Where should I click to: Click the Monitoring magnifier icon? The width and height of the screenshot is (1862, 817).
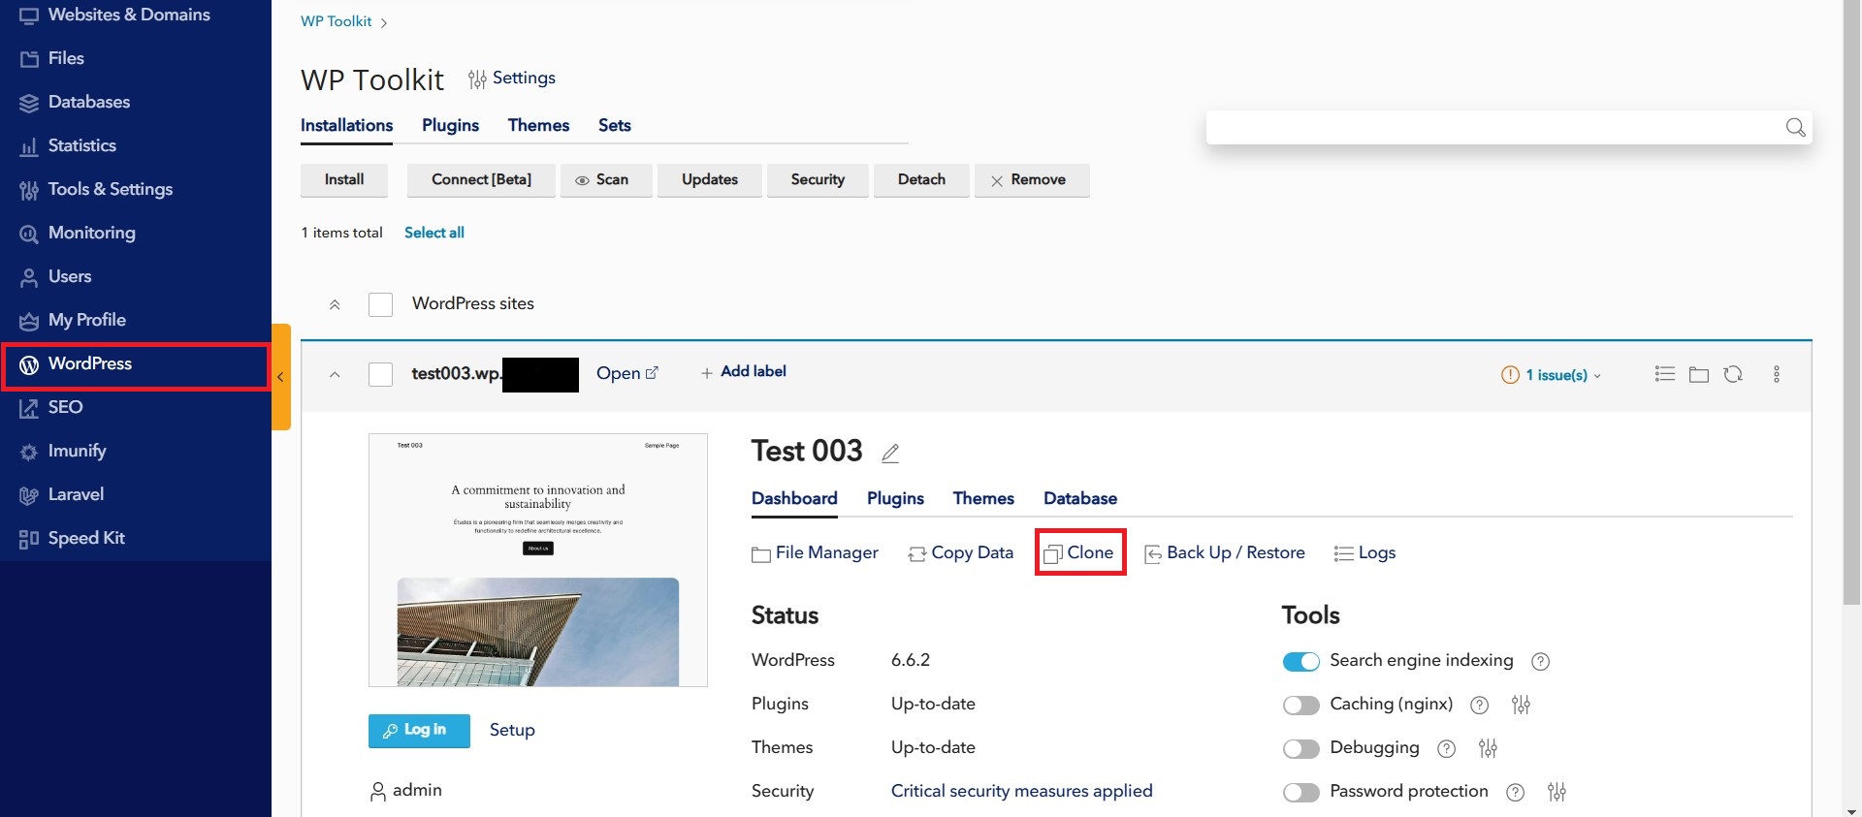pyautogui.click(x=29, y=234)
